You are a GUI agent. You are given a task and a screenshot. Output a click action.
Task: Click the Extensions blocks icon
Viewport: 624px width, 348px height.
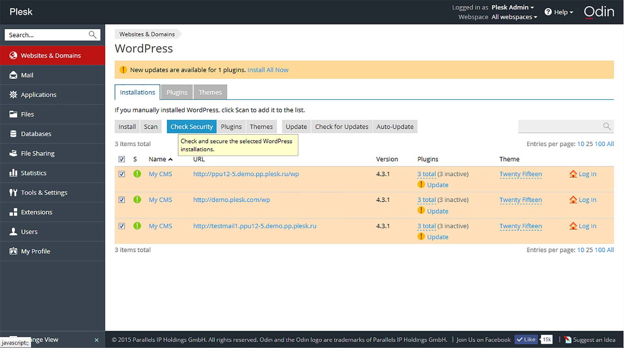[x=13, y=212]
